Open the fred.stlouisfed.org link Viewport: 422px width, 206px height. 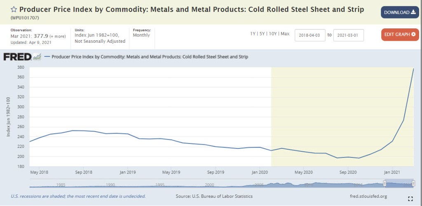368,197
